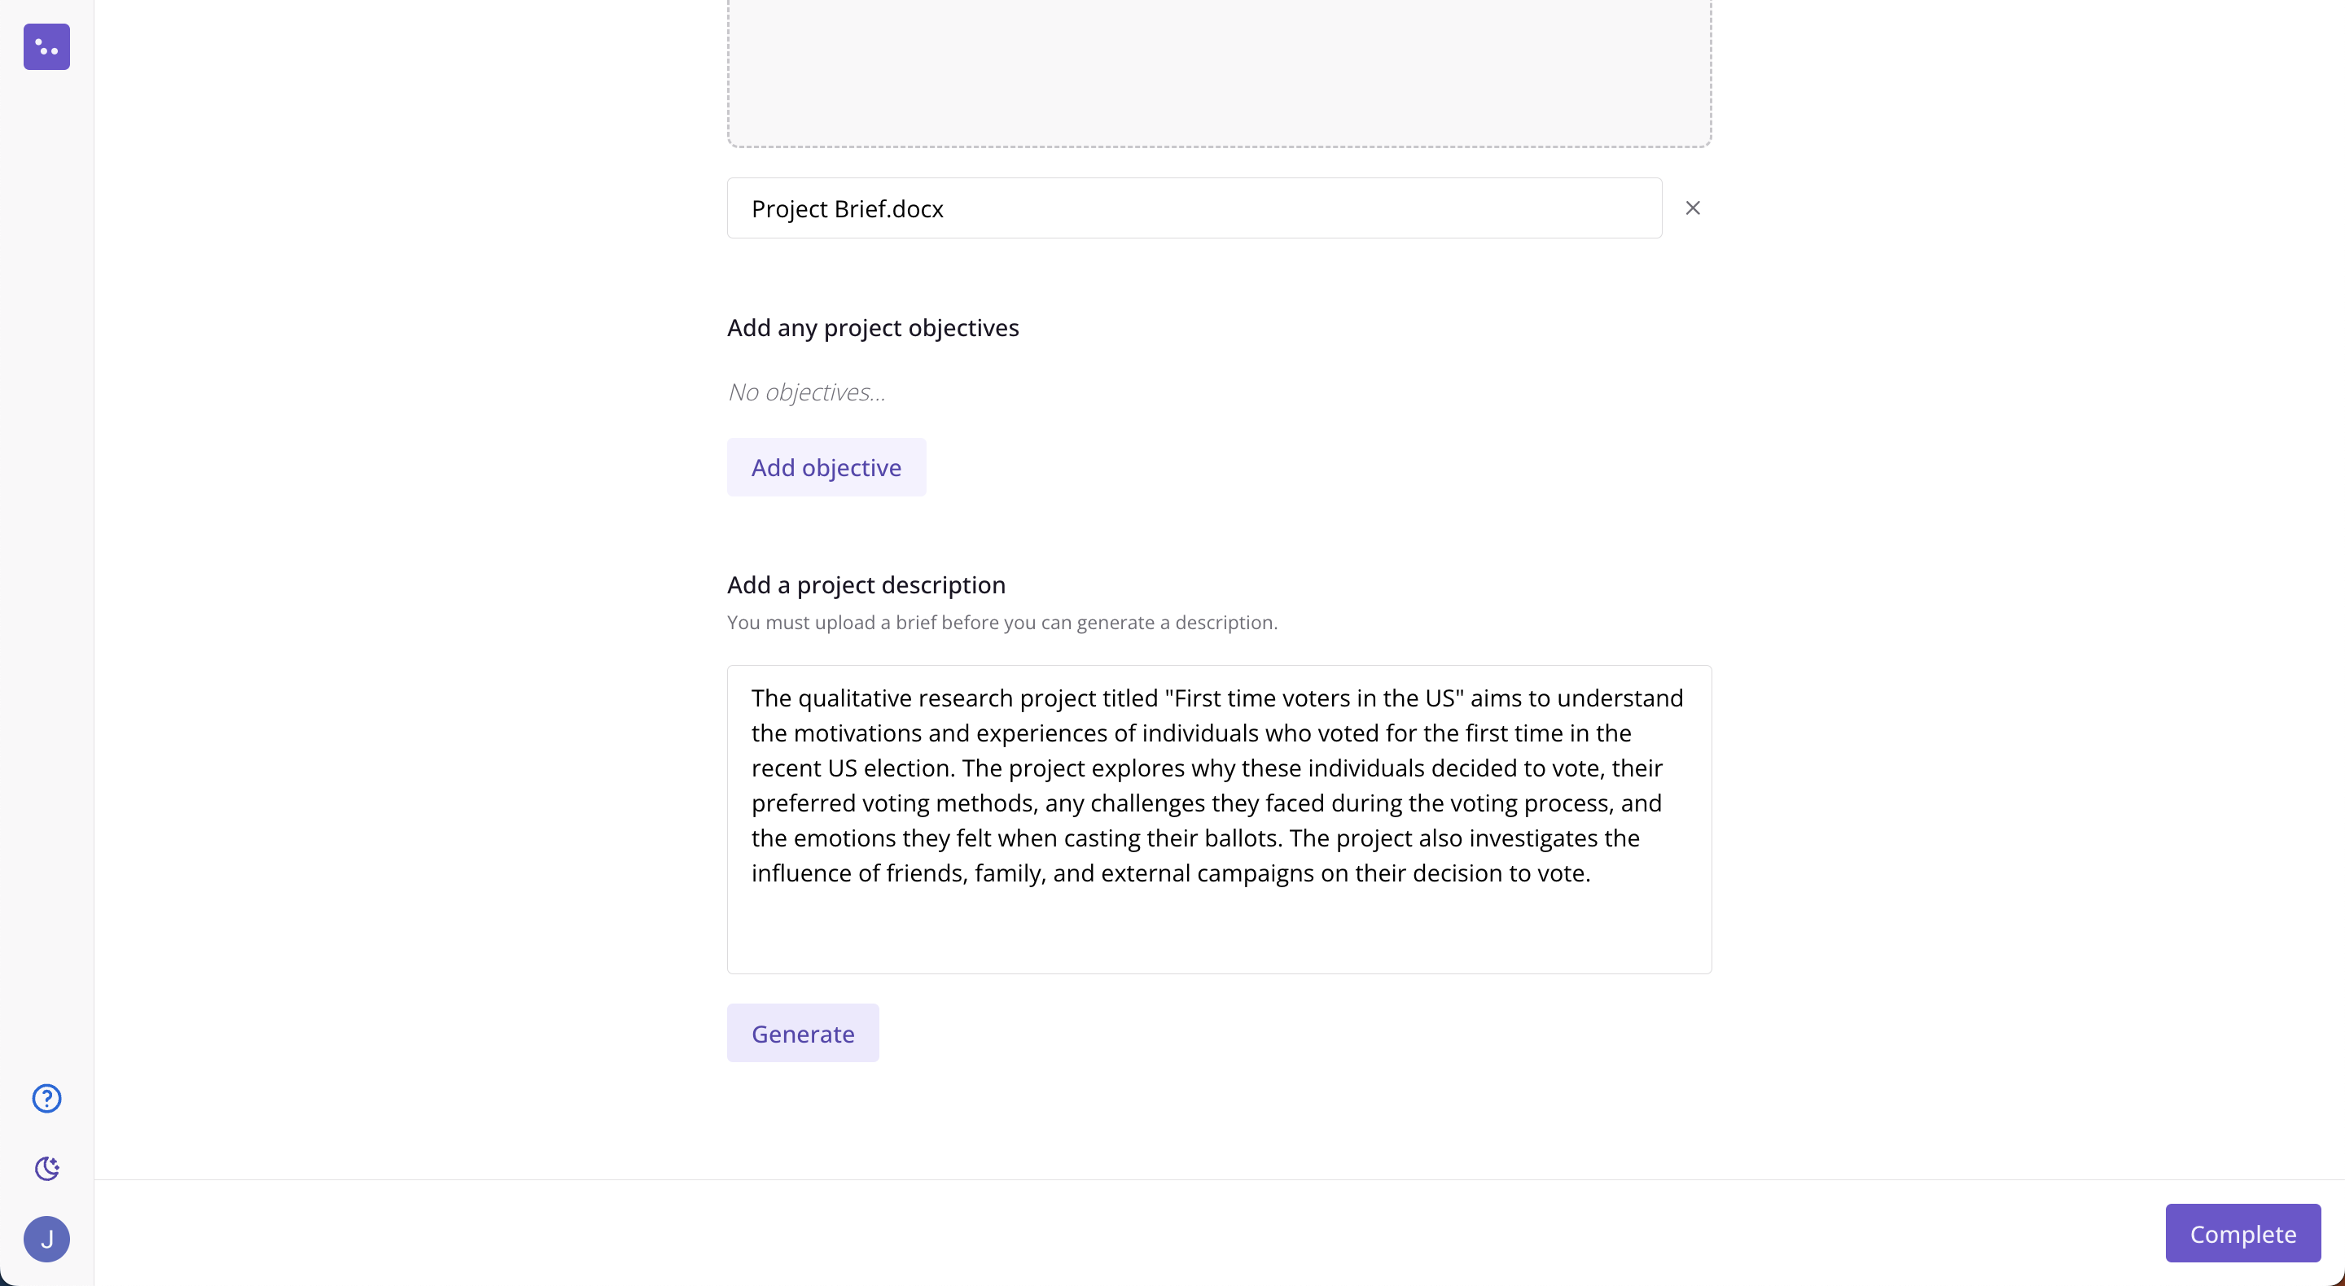2345x1286 pixels.
Task: Click the Add a project description heading
Action: pyautogui.click(x=866, y=584)
